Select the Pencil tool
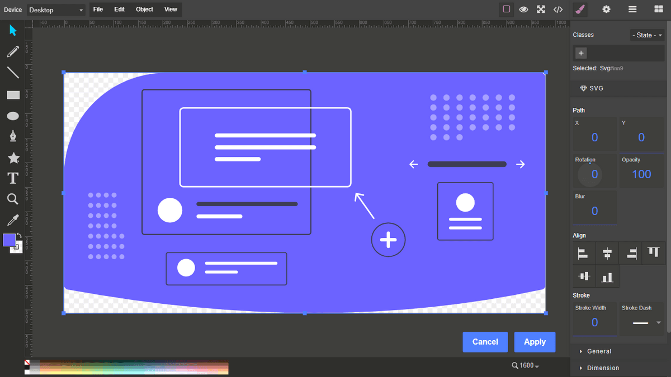 click(x=13, y=51)
